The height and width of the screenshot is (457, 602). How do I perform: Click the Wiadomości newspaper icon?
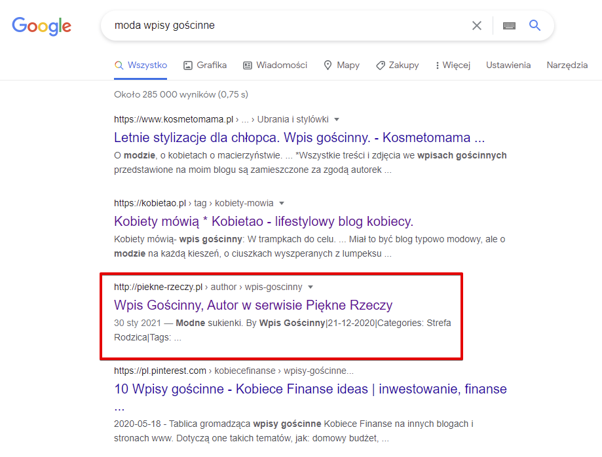(x=248, y=65)
